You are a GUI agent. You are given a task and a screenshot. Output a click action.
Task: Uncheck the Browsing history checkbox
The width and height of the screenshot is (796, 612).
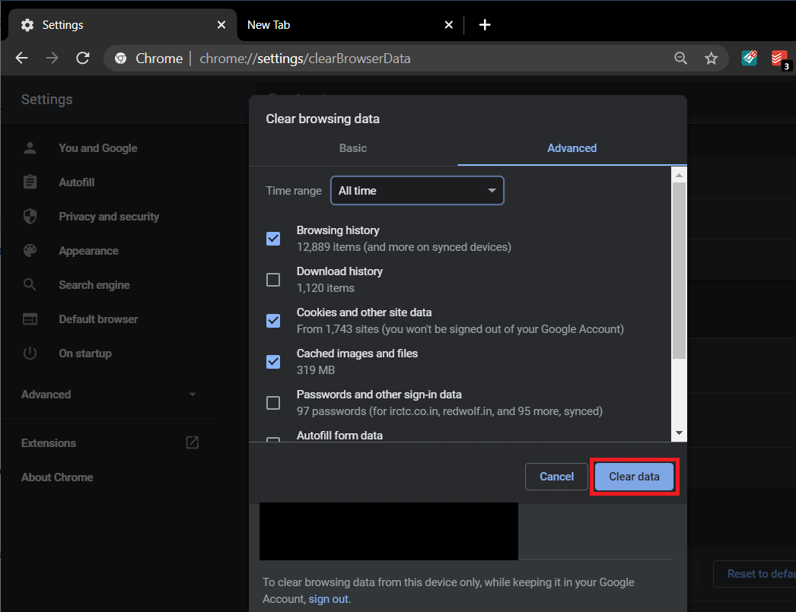273,239
